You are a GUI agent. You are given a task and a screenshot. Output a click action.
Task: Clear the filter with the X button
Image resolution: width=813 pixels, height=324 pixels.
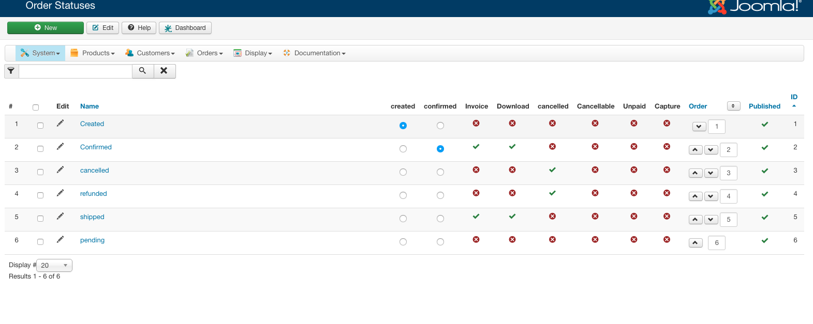point(164,71)
